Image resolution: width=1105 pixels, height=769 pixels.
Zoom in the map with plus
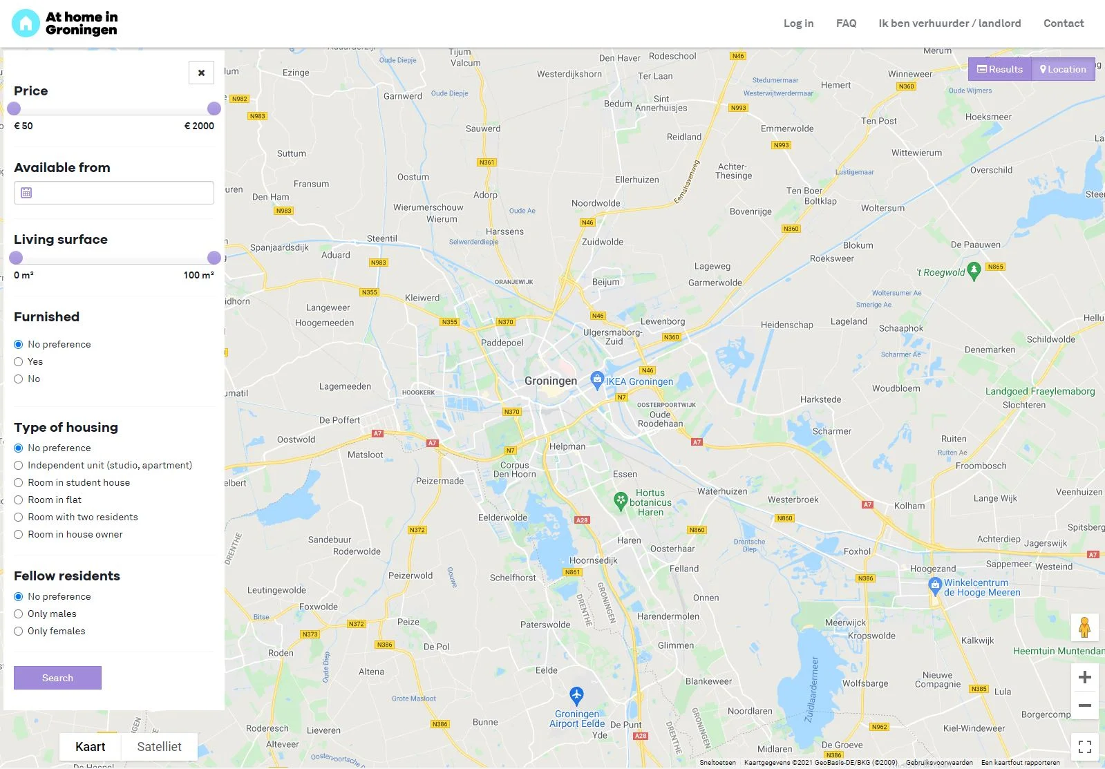pyautogui.click(x=1084, y=677)
